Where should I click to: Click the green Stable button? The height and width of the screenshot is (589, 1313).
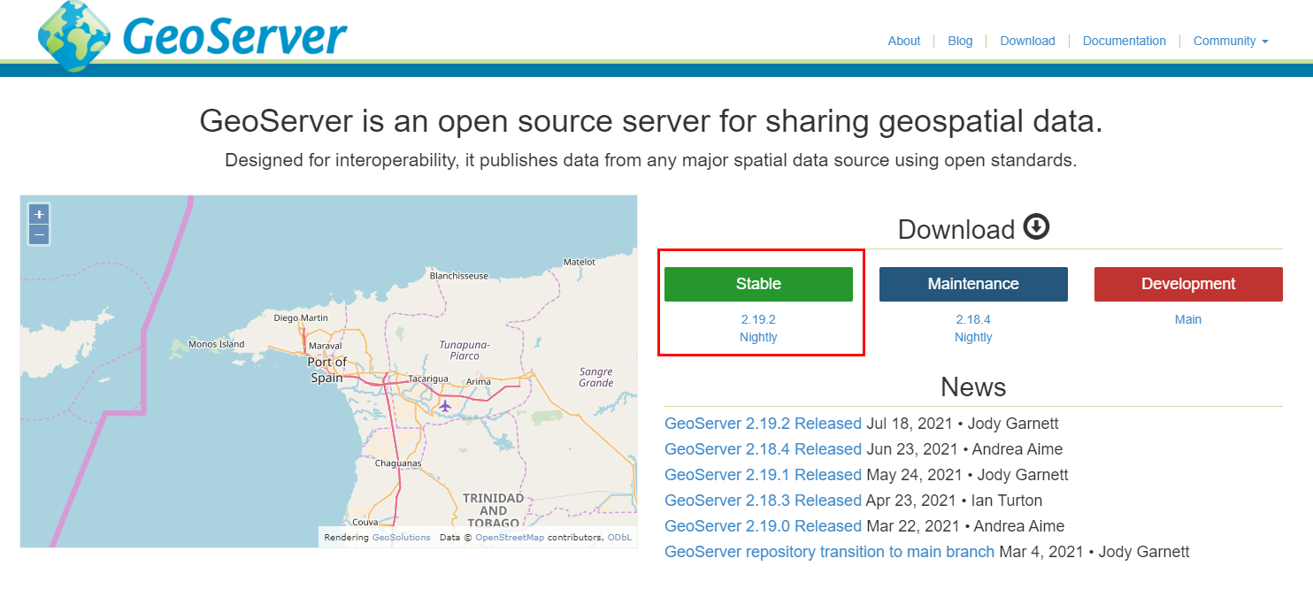tap(758, 284)
